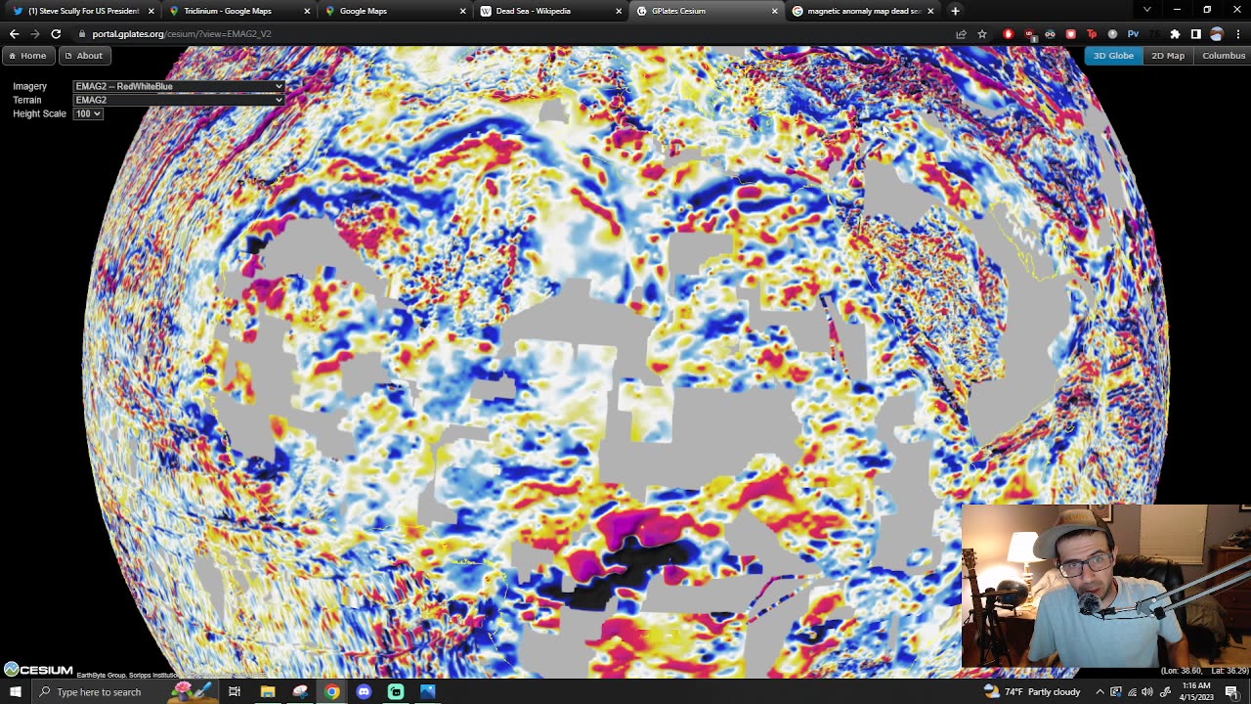Viewport: 1251px width, 704px height.
Task: Share this page via share icon
Action: (962, 34)
